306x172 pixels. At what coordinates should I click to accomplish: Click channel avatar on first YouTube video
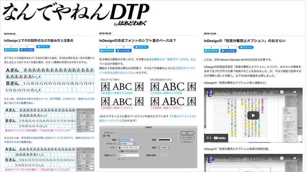[210, 94]
